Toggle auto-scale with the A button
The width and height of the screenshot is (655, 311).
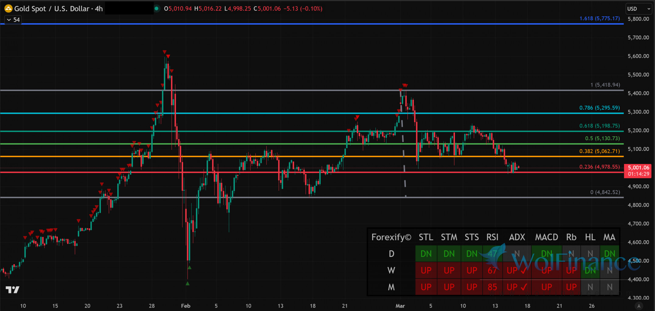tap(639, 306)
